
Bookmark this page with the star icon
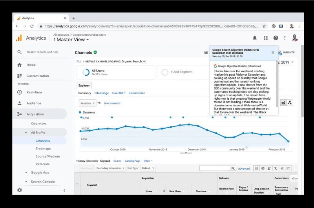tap(264, 26)
